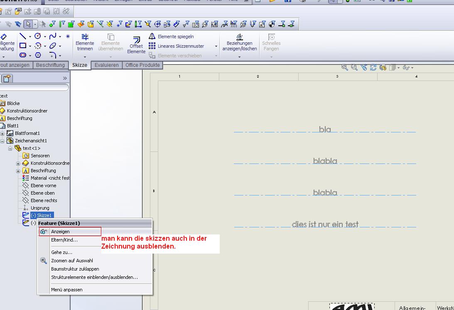Collapse the feature manager panel chevrons

(65, 78)
